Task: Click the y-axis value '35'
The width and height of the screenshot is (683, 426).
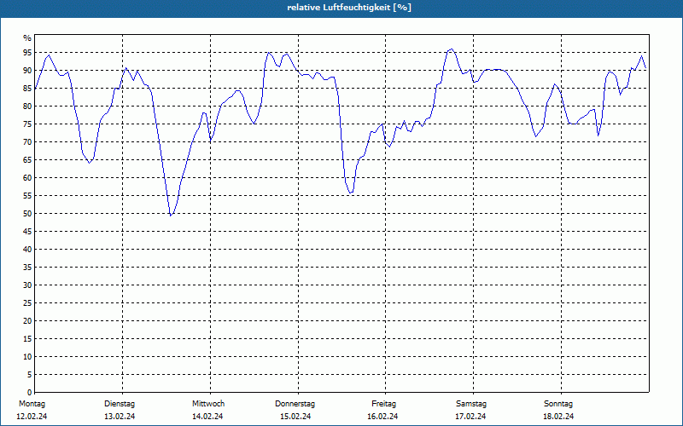Action: (x=27, y=268)
